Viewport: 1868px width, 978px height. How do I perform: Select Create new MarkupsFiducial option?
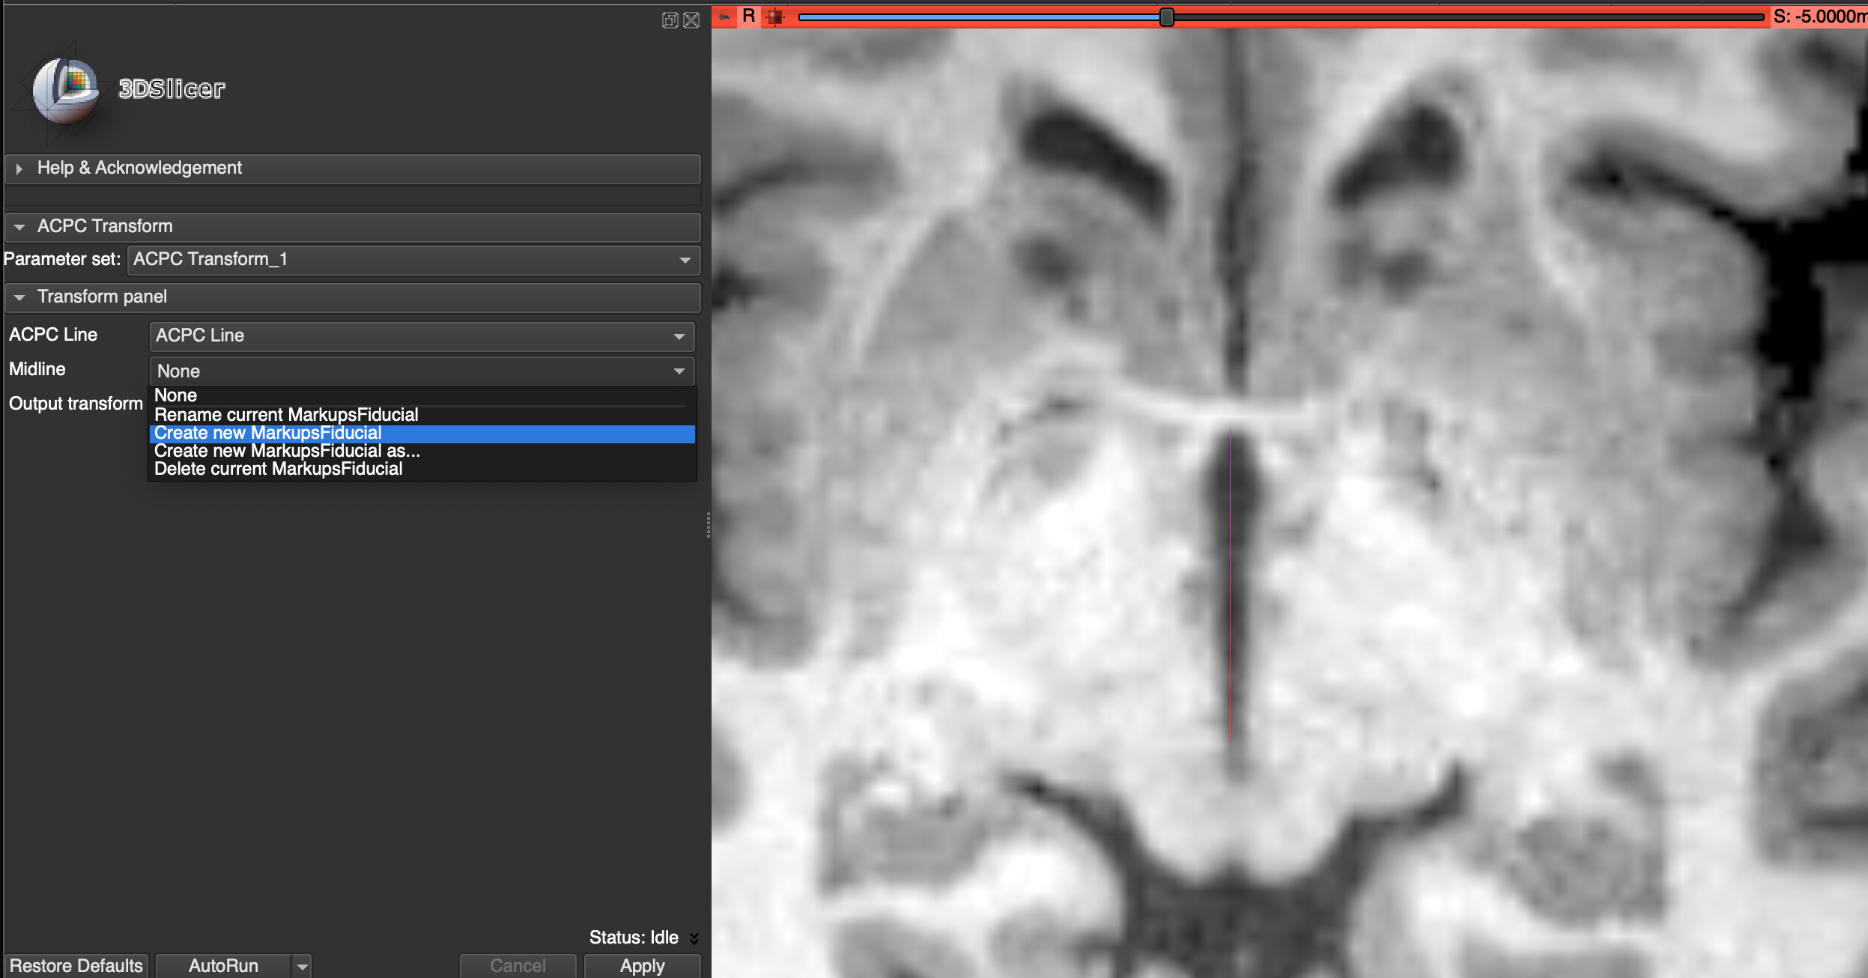267,433
